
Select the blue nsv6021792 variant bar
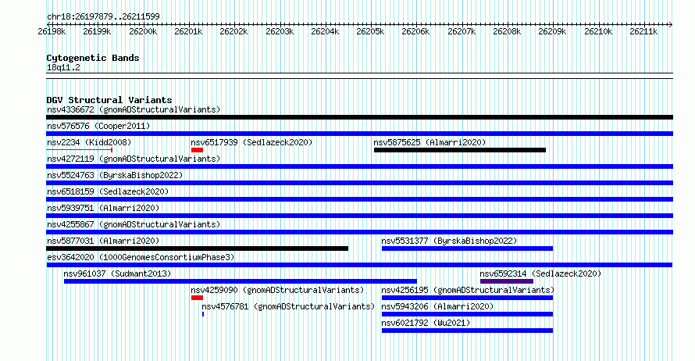point(467,331)
